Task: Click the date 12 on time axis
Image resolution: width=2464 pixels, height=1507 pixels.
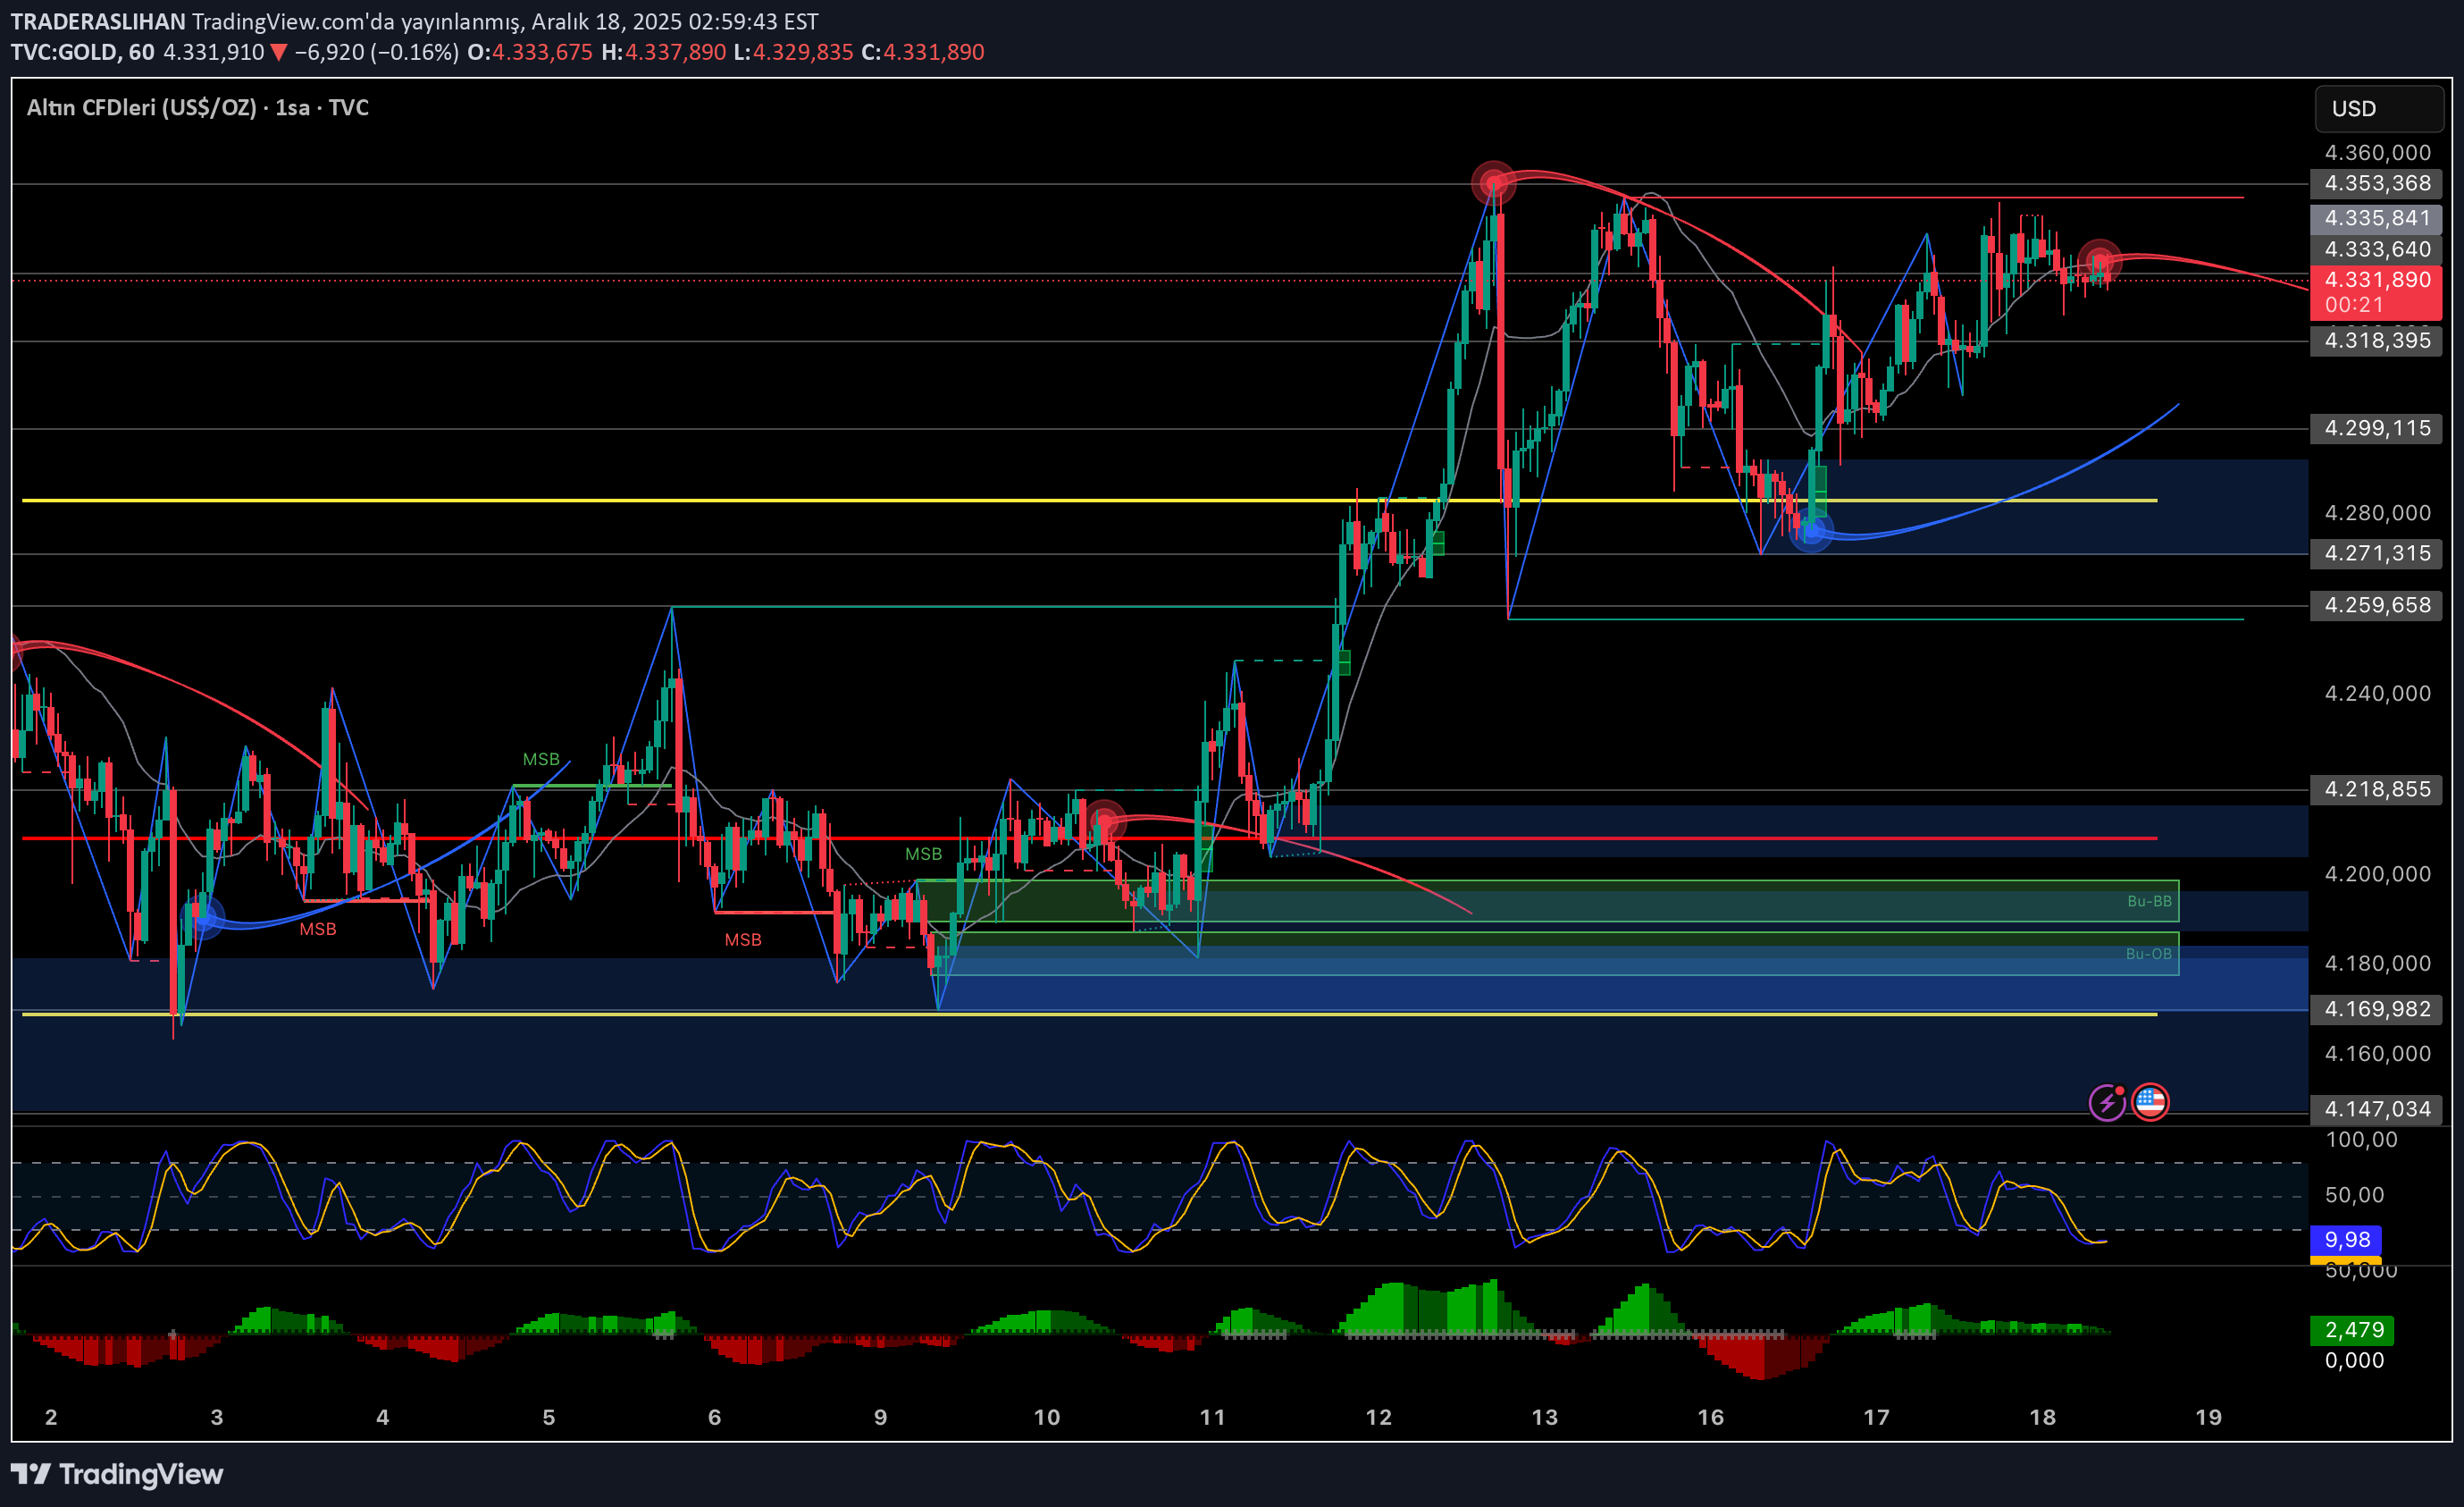Action: point(1378,1417)
